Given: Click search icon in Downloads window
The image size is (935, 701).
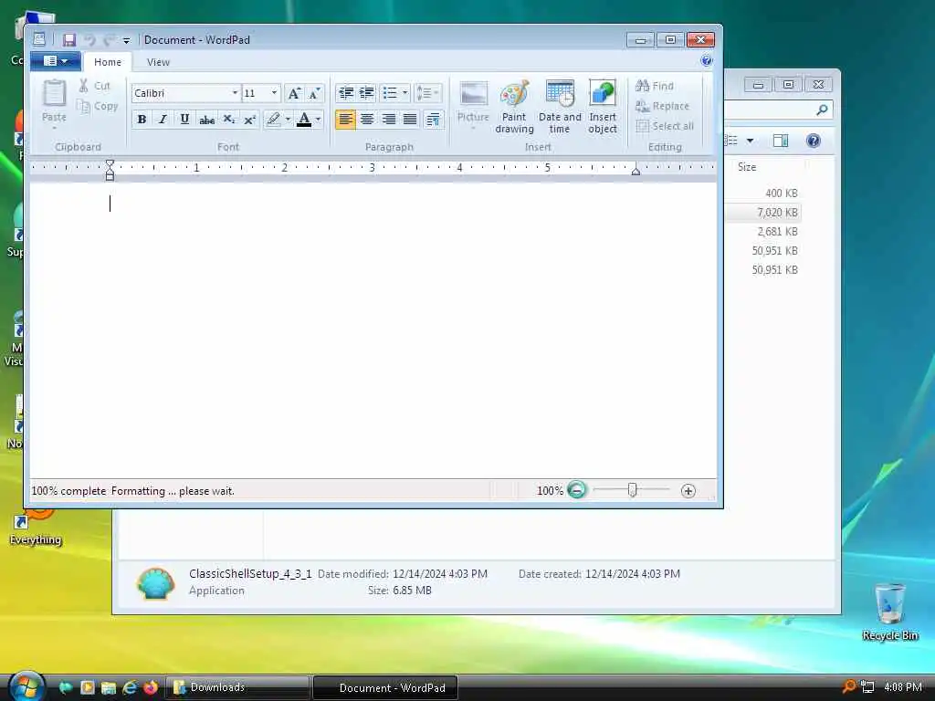Looking at the screenshot, I should point(822,110).
